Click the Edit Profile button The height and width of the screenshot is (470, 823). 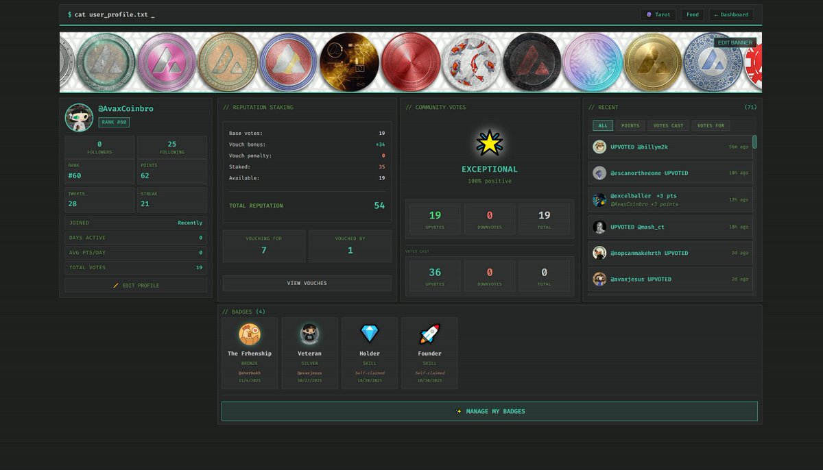136,285
